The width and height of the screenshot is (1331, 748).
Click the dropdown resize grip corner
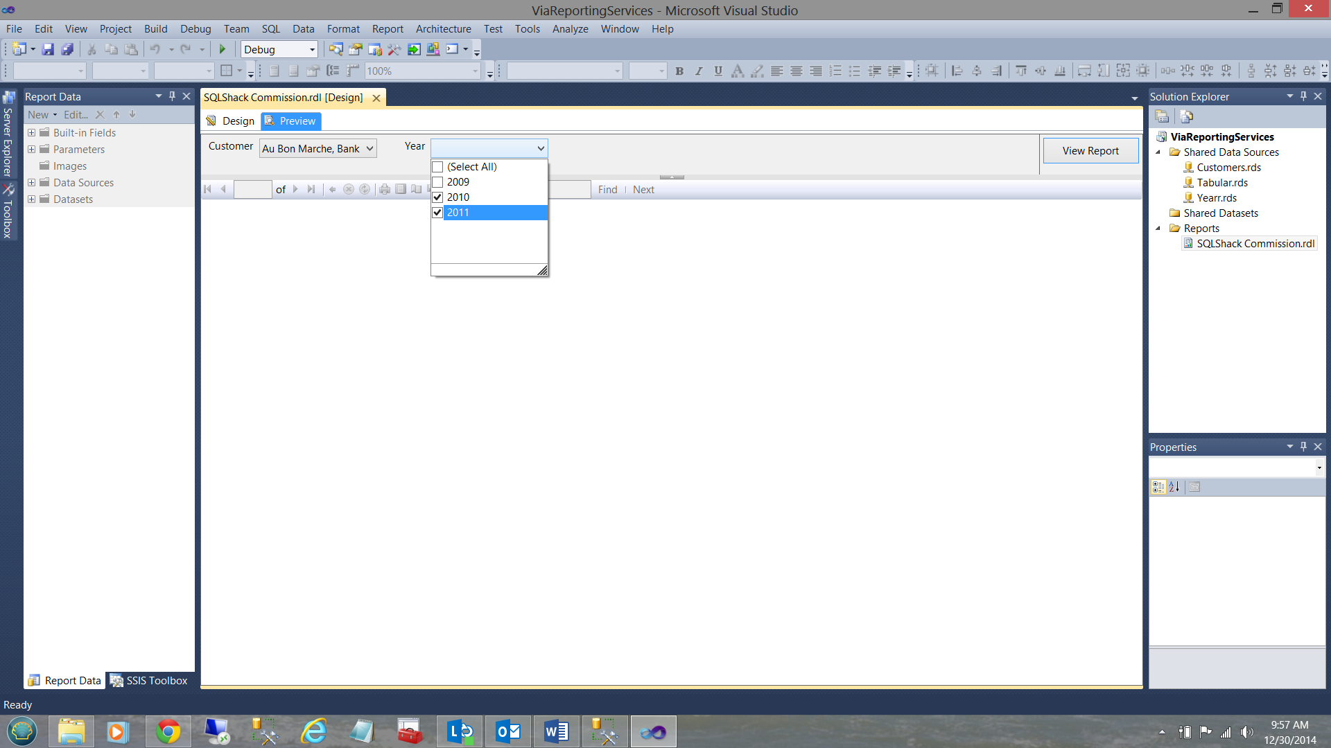(542, 271)
